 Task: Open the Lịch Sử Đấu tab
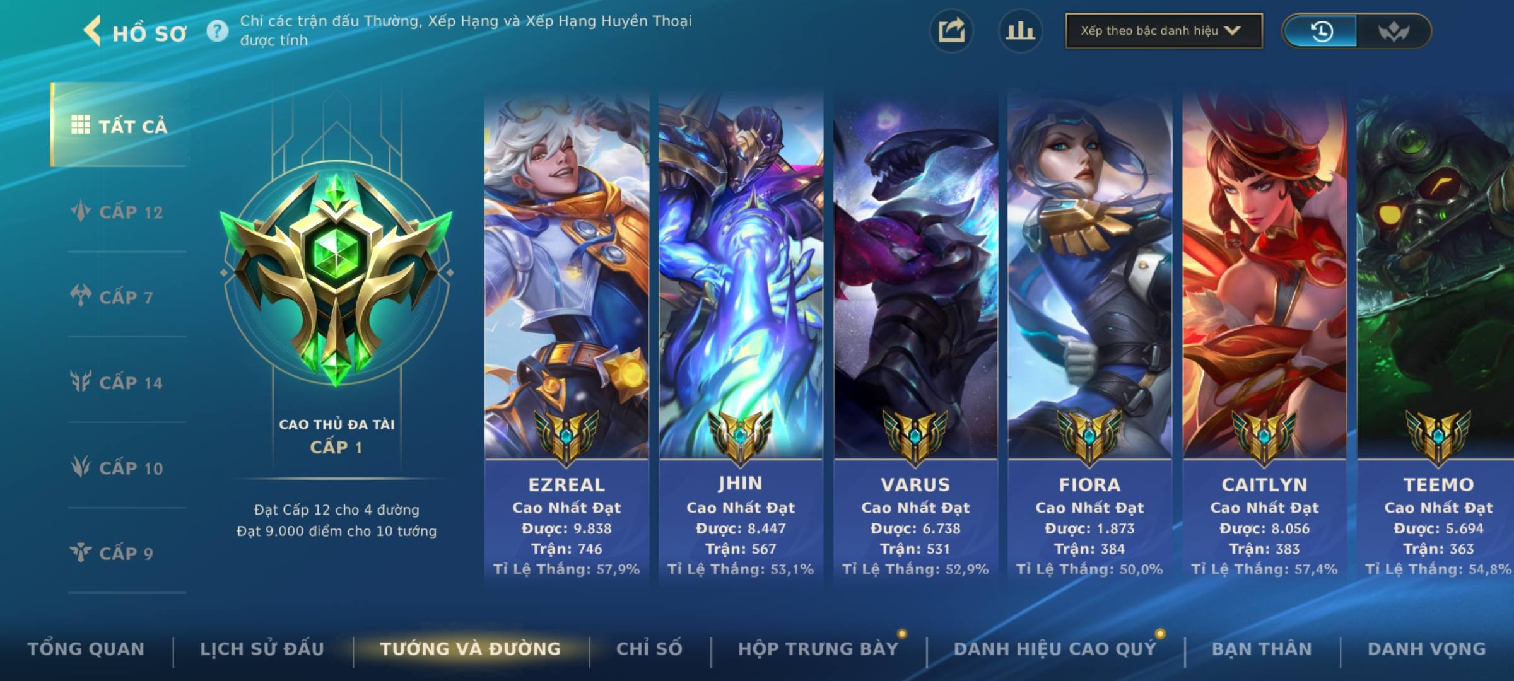(262, 649)
